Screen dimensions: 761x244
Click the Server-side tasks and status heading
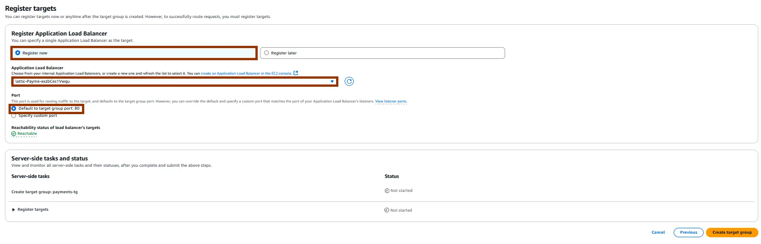[50, 159]
